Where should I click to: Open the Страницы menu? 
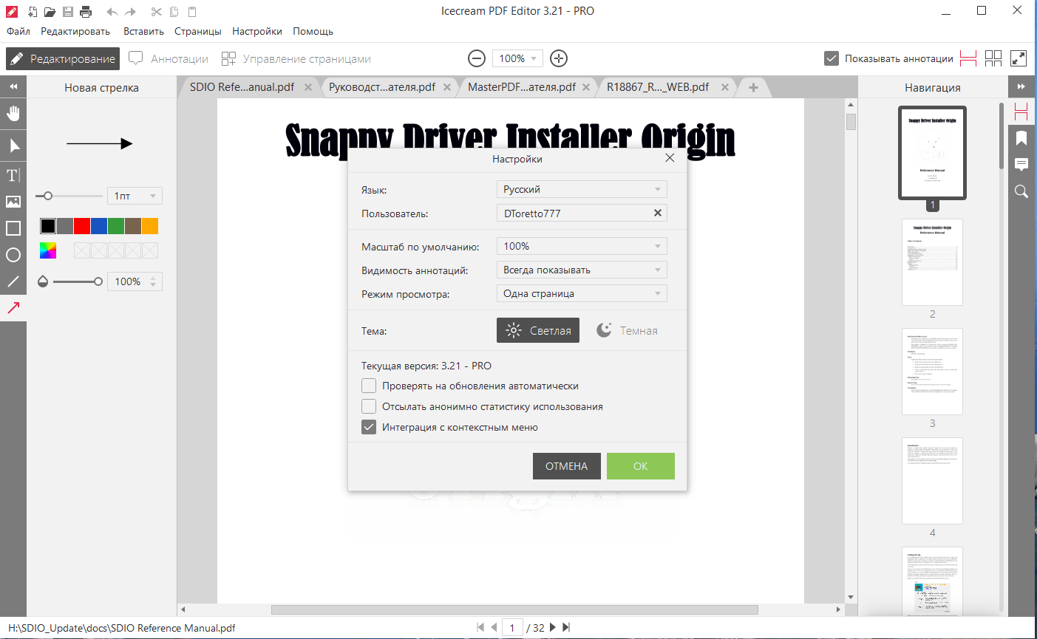198,31
